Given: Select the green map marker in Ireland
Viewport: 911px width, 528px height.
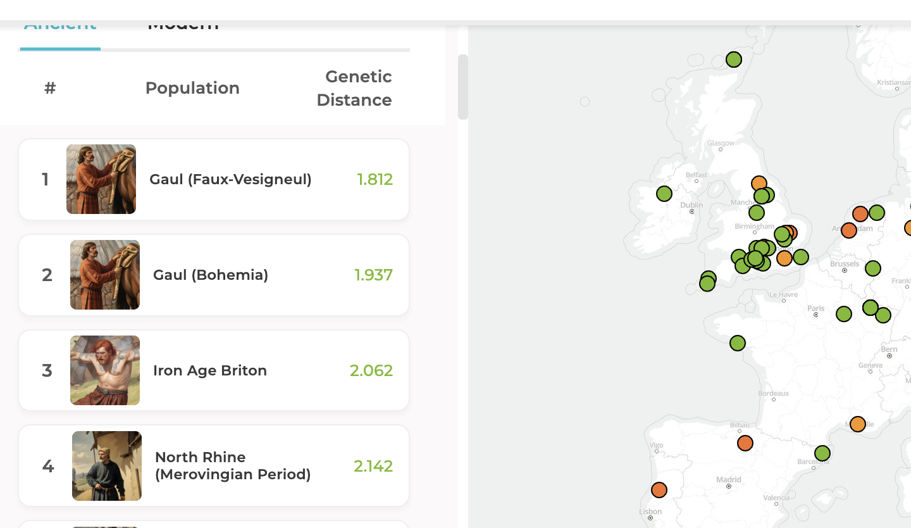Looking at the screenshot, I should [664, 194].
